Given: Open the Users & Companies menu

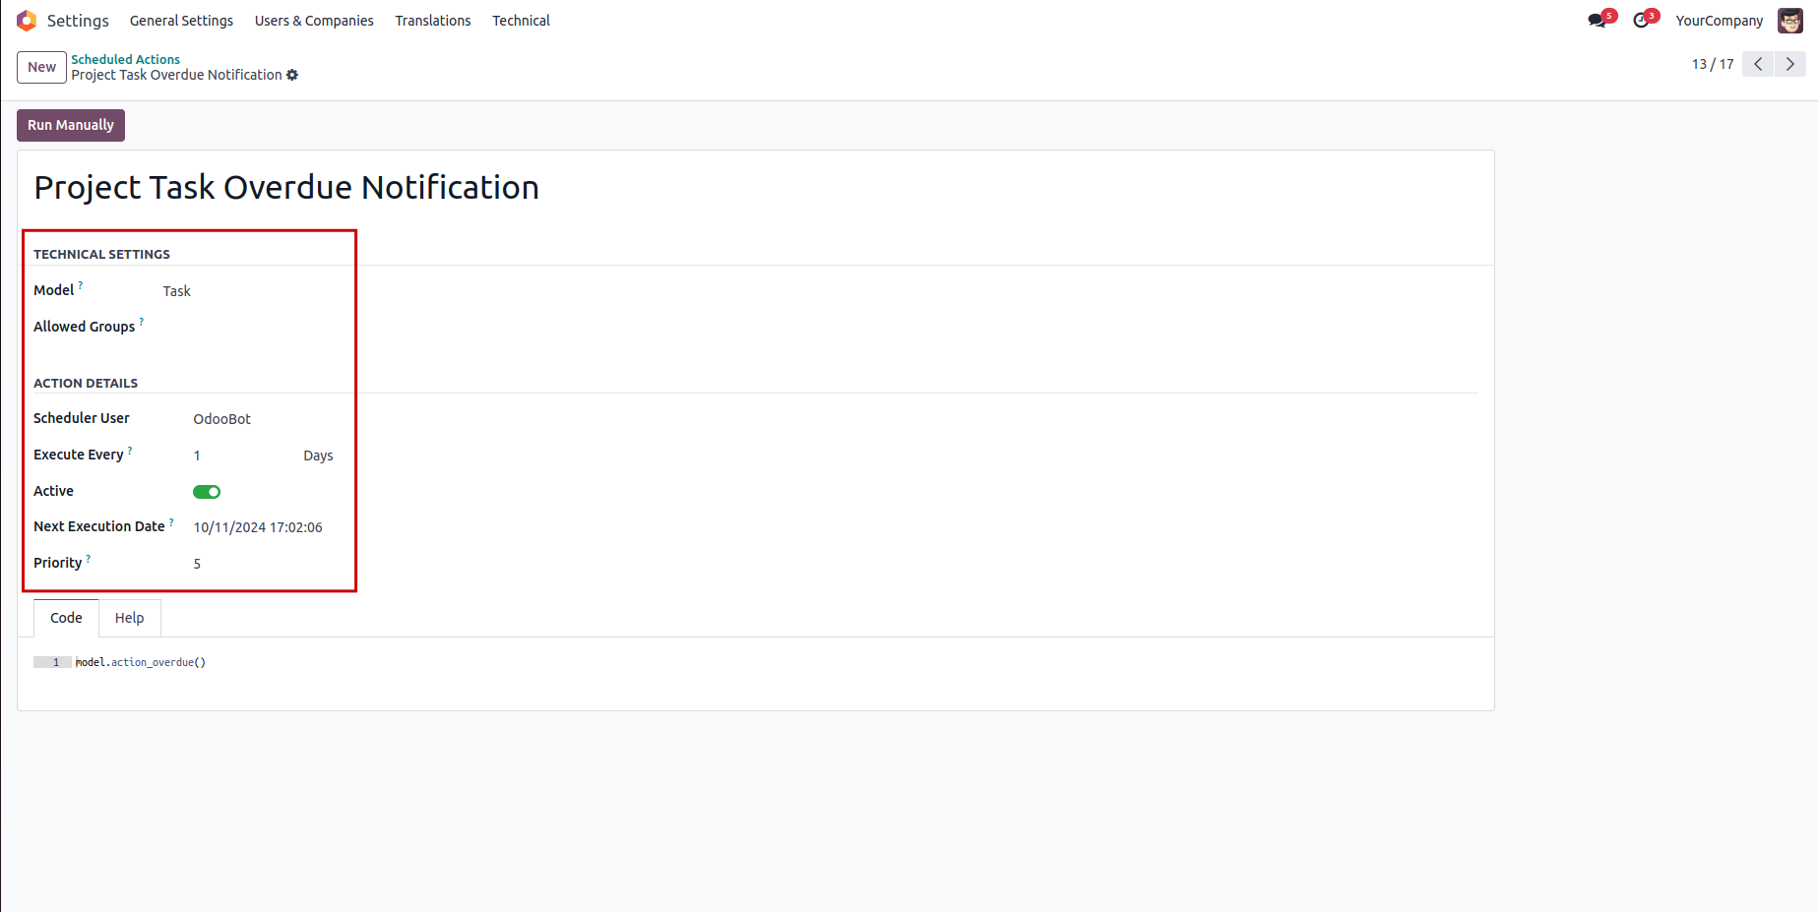Looking at the screenshot, I should (x=314, y=21).
